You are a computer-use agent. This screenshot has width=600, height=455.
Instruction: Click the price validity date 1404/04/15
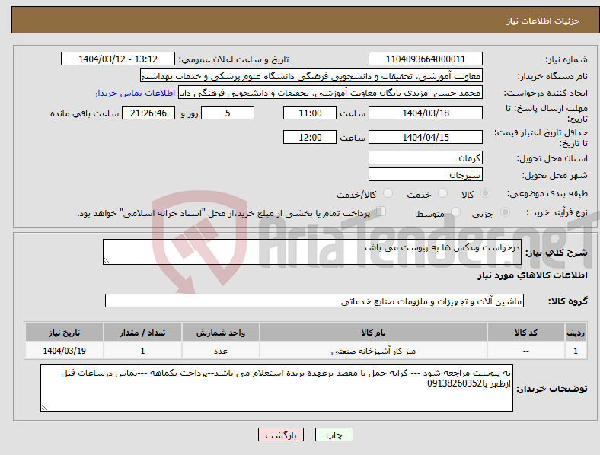tap(425, 137)
